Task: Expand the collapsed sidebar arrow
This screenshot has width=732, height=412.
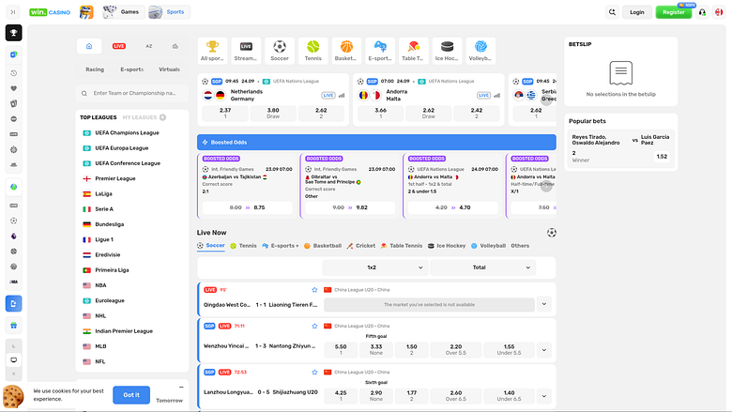Action: pos(13,12)
